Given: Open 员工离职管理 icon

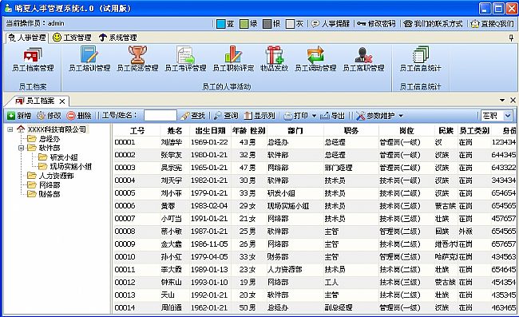Looking at the screenshot, I should [x=363, y=60].
